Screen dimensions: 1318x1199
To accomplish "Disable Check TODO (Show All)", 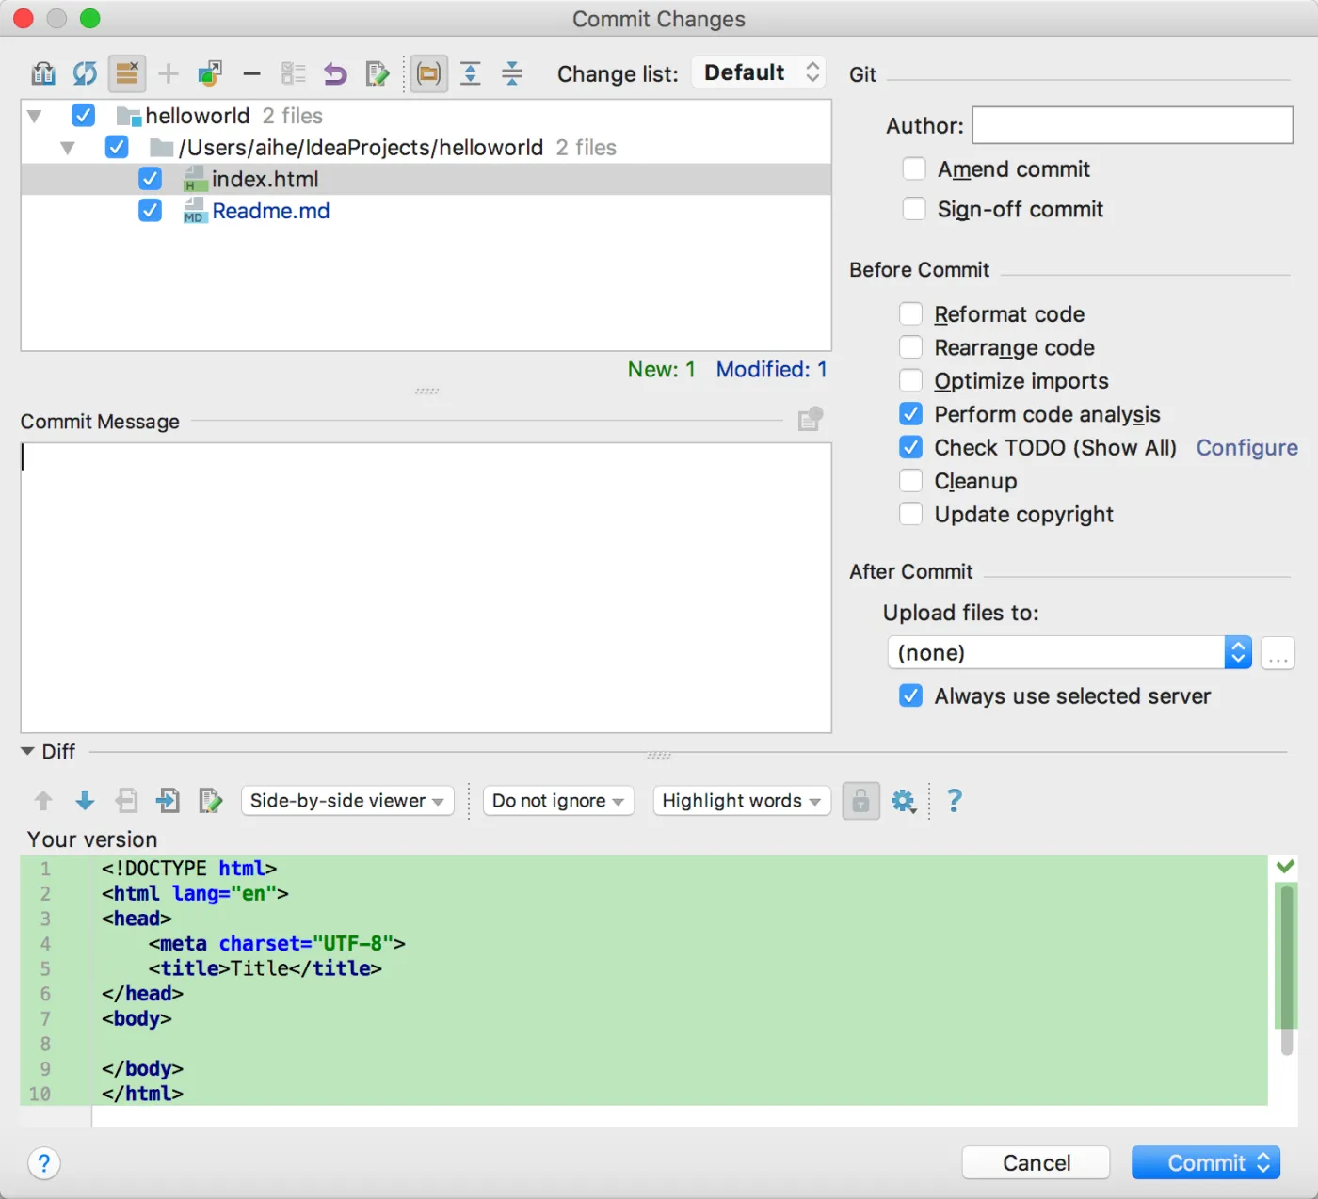I will pos(910,446).
